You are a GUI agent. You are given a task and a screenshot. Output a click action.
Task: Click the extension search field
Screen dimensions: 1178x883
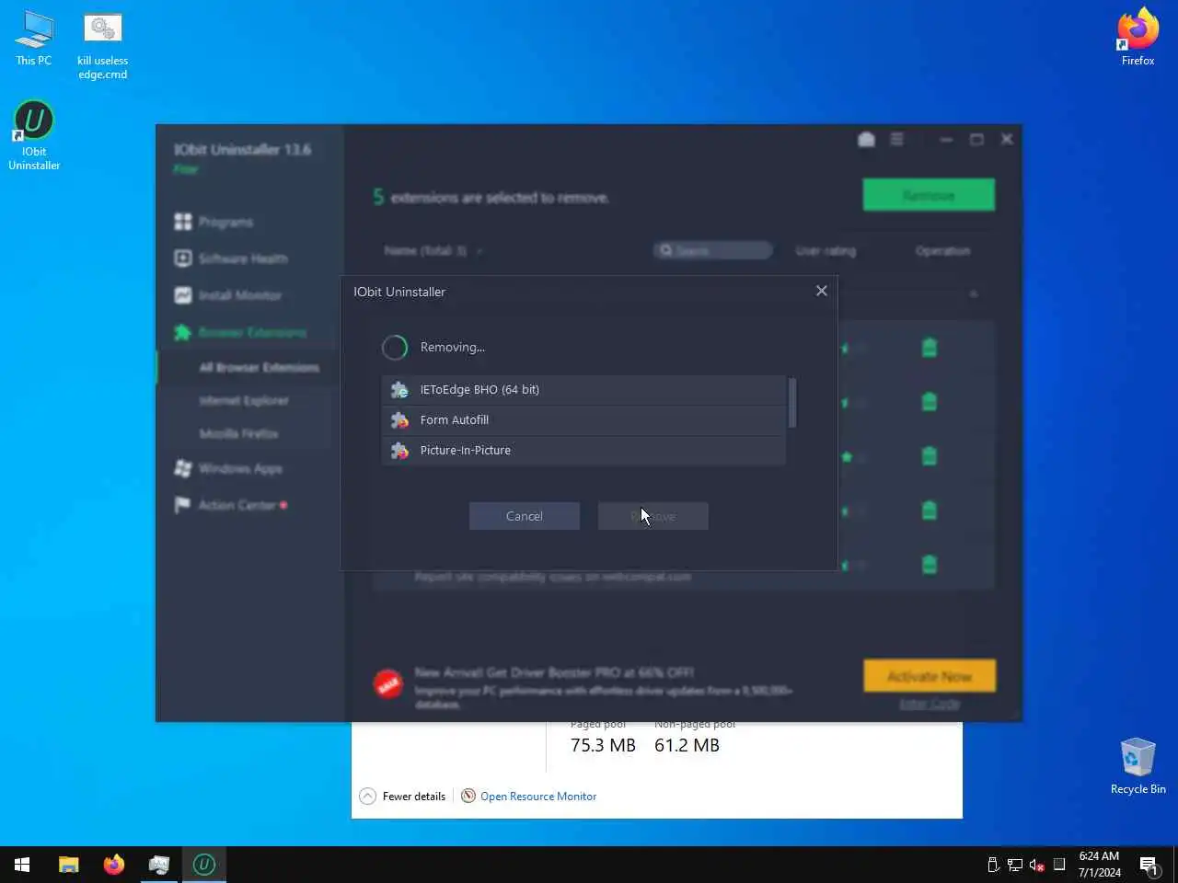[x=713, y=250]
